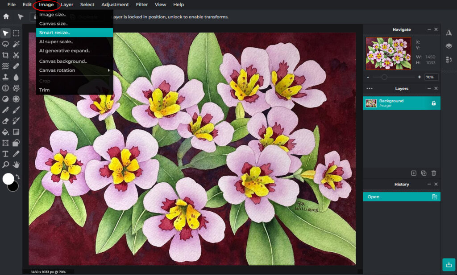Click the arrow icon beside Home

21,17
